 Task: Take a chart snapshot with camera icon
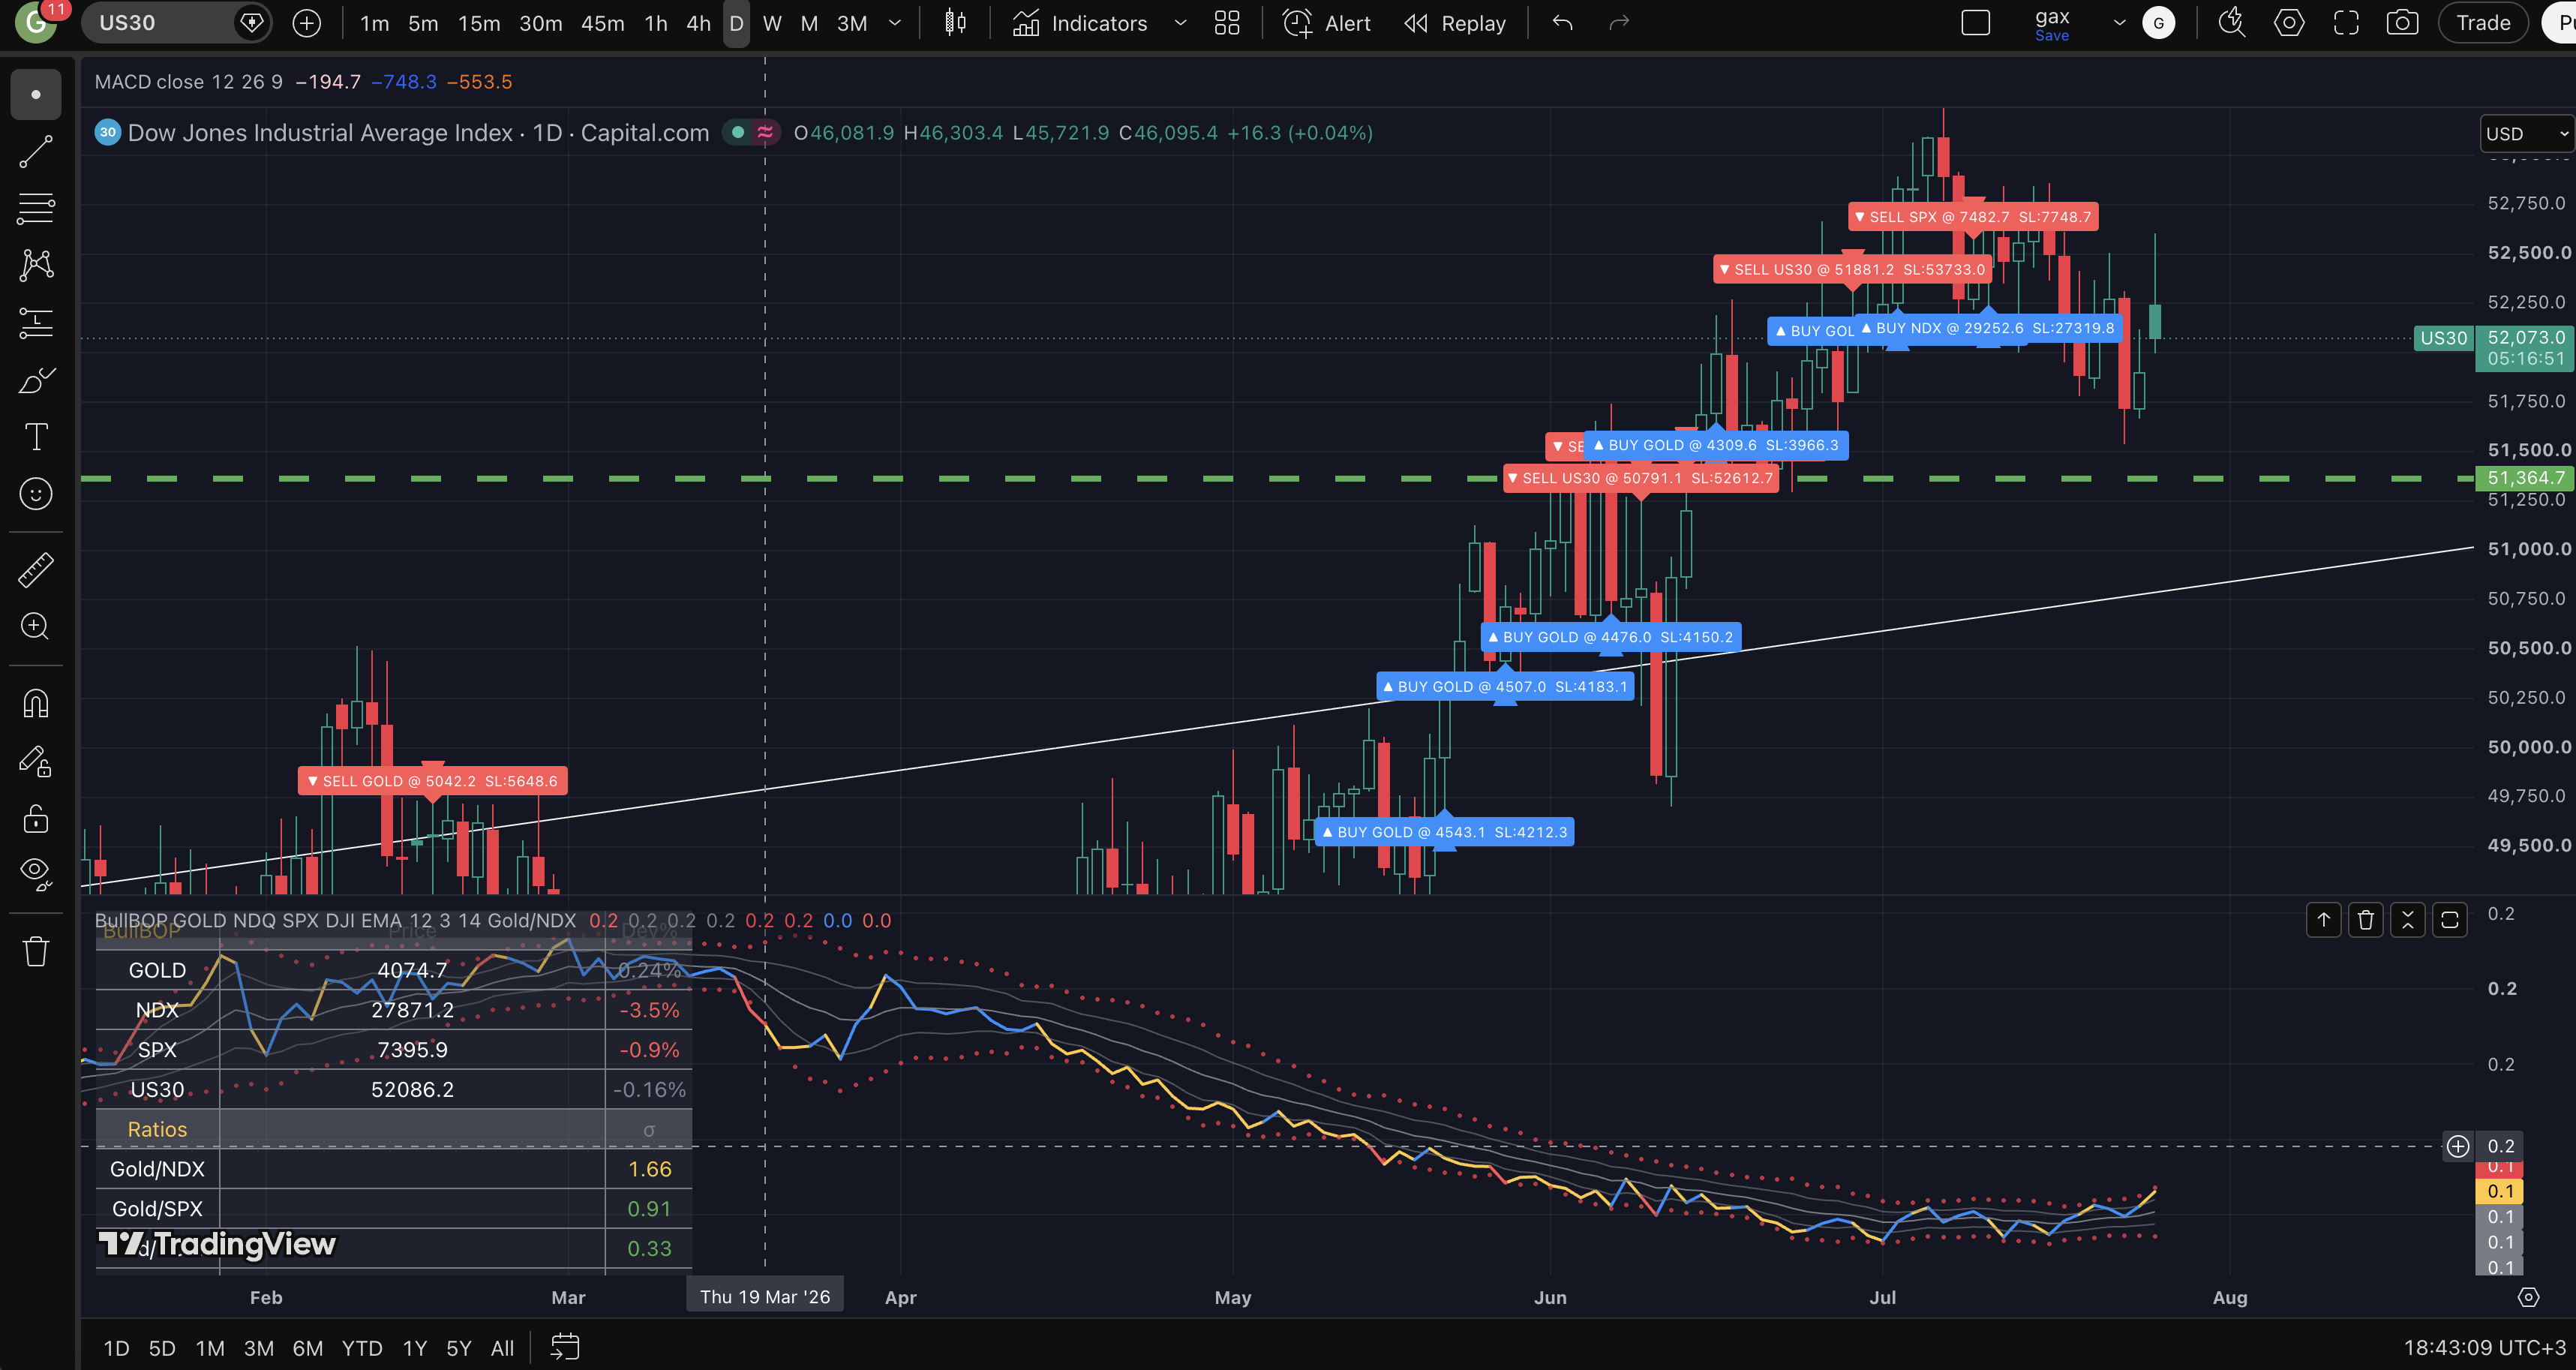pyautogui.click(x=2402, y=23)
